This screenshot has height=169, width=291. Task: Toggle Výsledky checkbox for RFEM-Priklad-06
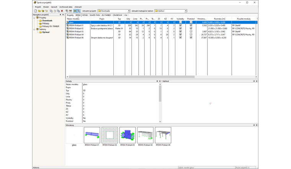[x=180, y=37]
